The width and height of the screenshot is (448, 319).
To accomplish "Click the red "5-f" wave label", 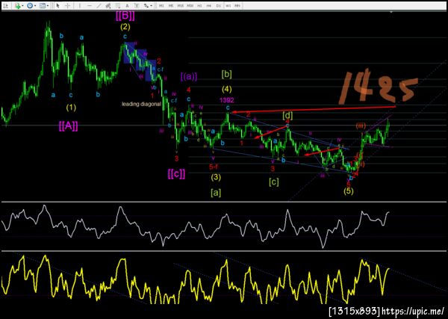I will click(x=214, y=167).
